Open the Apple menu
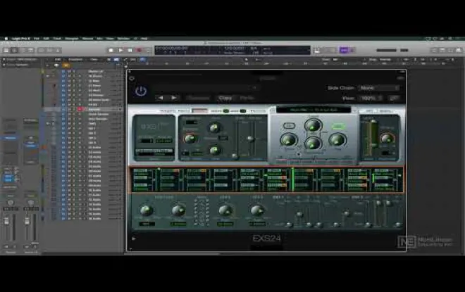The image size is (465, 292). pos(6,39)
